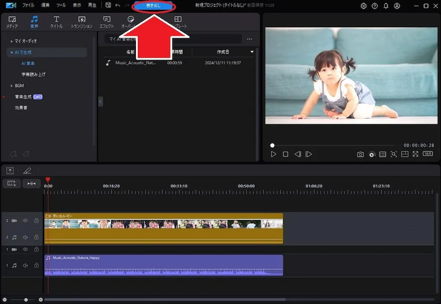Open the marker icon in the preview toolbar
Image resolution: width=441 pixels, height=304 pixels.
click(x=383, y=154)
